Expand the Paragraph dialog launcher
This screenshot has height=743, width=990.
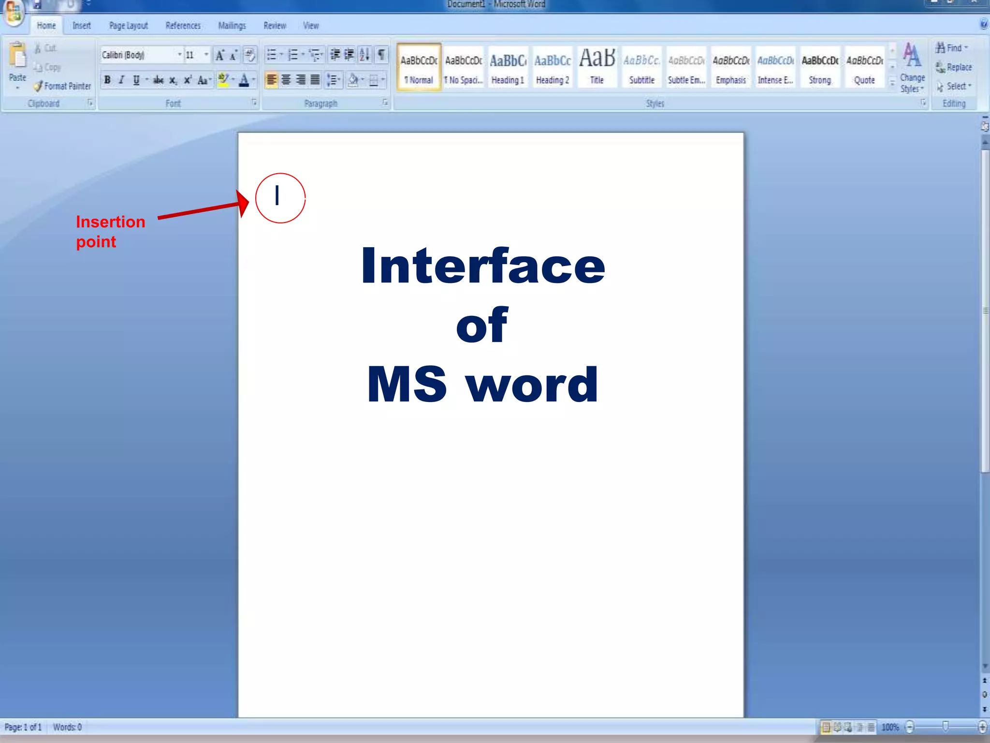(385, 103)
